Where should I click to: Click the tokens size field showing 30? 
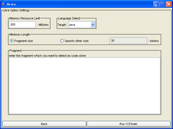coord(128,41)
